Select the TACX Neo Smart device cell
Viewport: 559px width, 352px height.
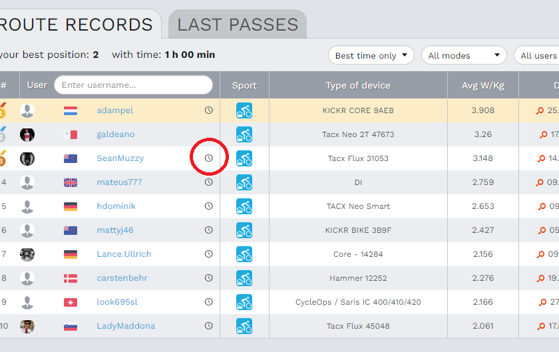[x=358, y=206]
